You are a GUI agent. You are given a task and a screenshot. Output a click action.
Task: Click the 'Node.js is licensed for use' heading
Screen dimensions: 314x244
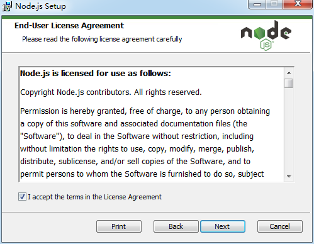point(96,74)
